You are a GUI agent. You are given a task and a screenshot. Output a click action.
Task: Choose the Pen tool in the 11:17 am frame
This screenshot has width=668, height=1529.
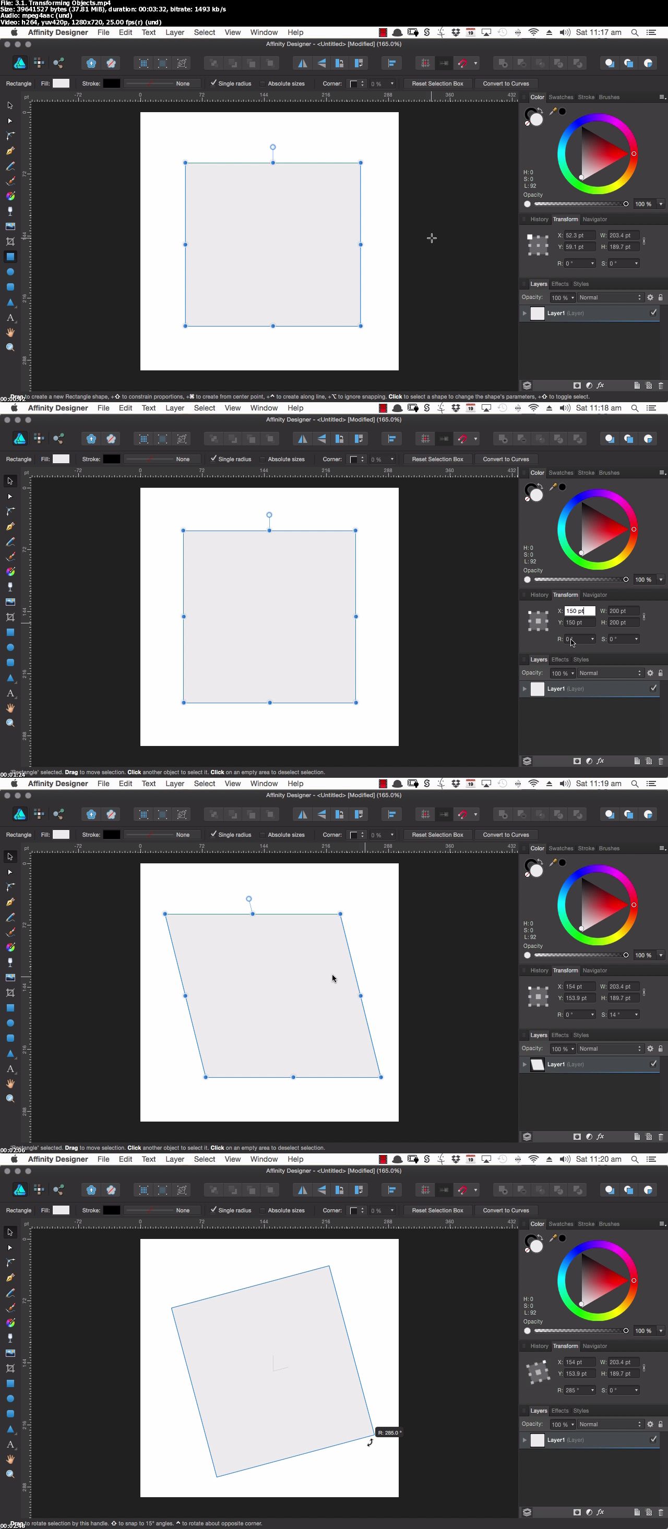10,151
